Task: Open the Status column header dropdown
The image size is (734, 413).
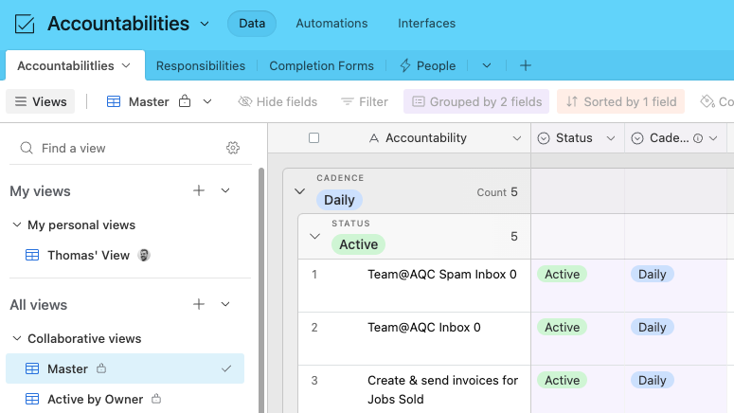Action: point(610,138)
